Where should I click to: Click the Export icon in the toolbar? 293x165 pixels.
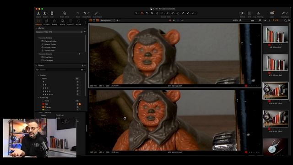click(45, 13)
